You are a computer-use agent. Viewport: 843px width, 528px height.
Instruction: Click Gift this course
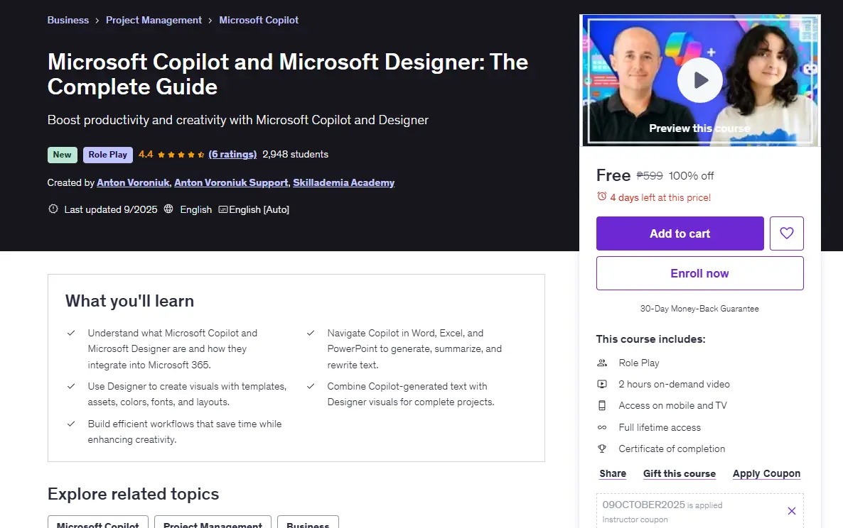point(680,473)
